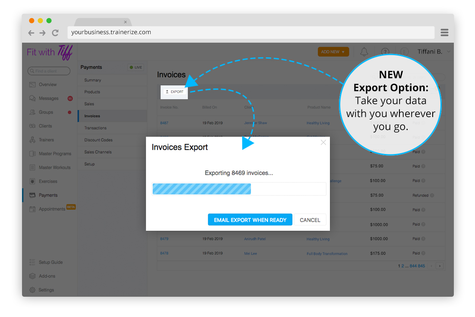Click Email Export When Ready button
Screen dimensions: 475x317
coord(250,220)
